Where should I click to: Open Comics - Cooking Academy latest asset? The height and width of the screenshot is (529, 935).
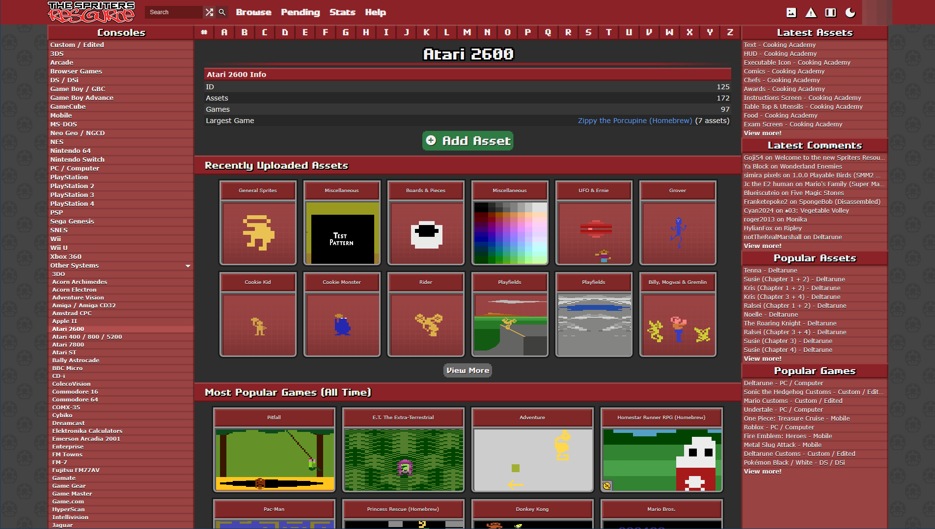(784, 71)
